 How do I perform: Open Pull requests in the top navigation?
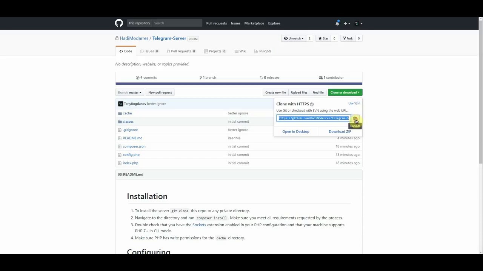click(x=217, y=23)
